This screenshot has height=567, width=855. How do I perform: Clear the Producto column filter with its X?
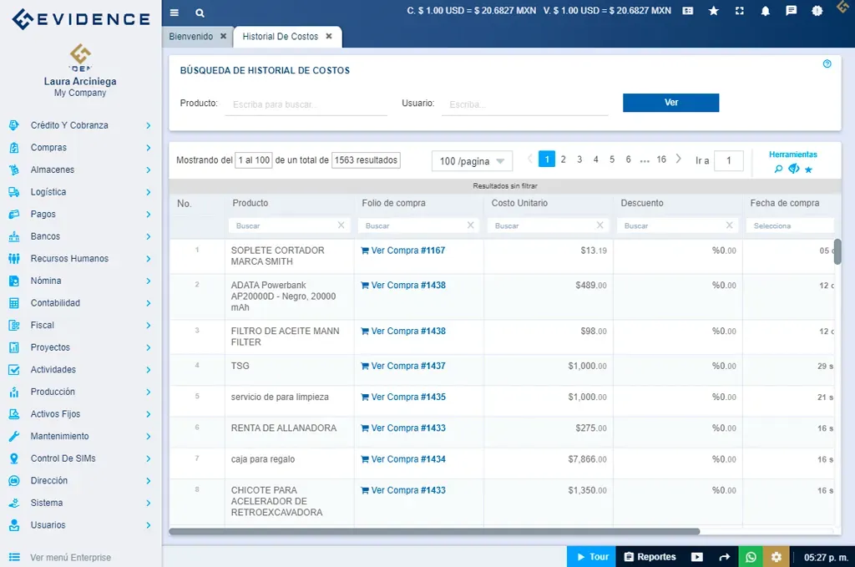341,225
